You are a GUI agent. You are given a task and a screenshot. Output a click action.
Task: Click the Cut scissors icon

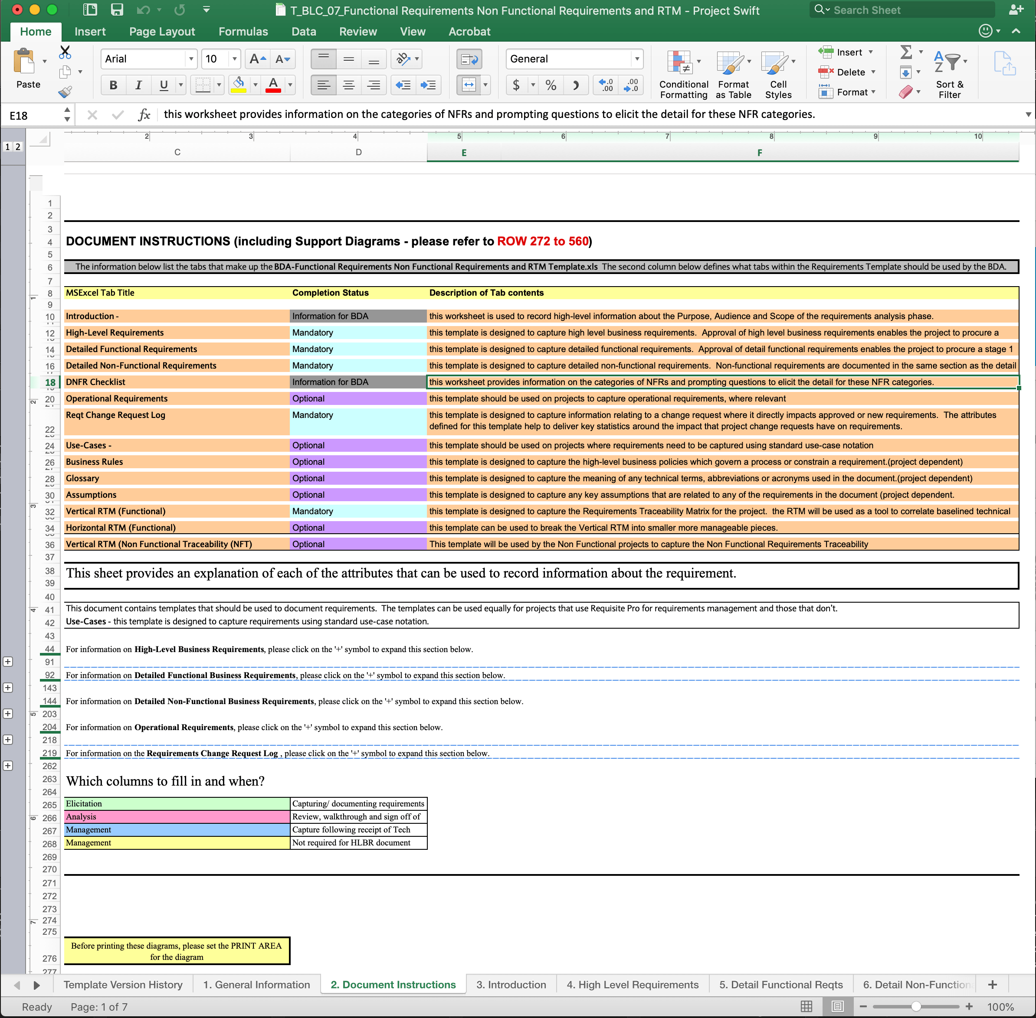coord(65,52)
